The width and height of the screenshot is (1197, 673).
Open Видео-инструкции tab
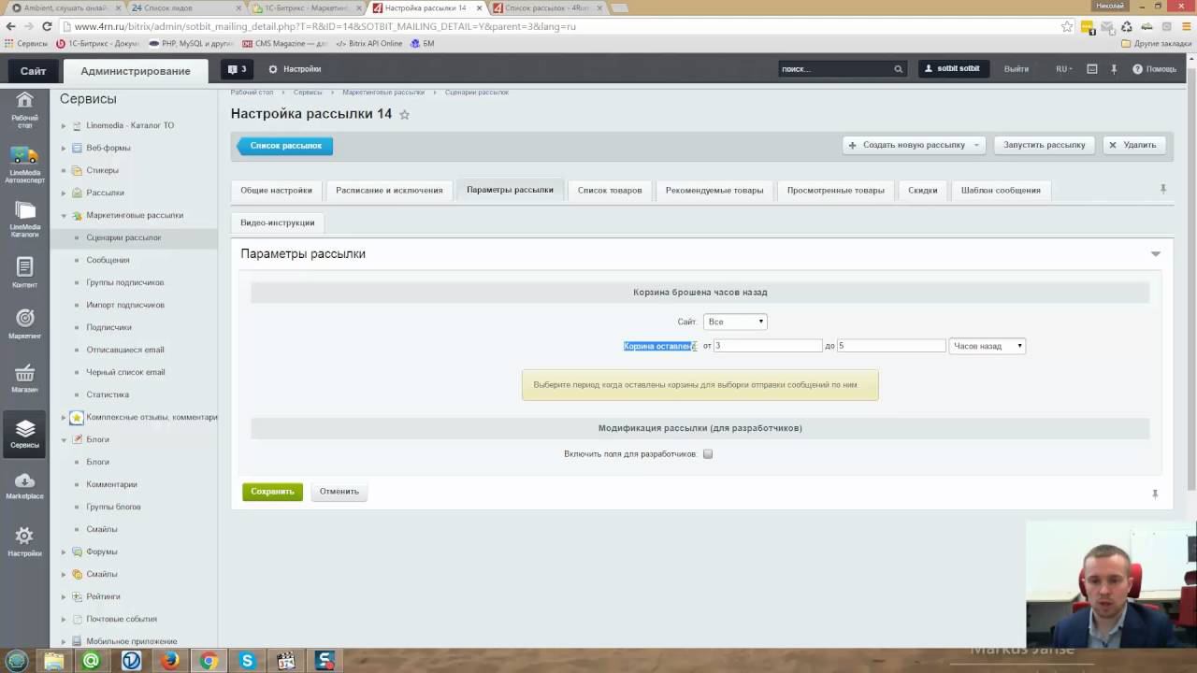[278, 222]
